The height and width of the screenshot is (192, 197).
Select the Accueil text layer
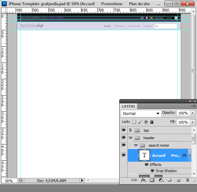coord(159,155)
